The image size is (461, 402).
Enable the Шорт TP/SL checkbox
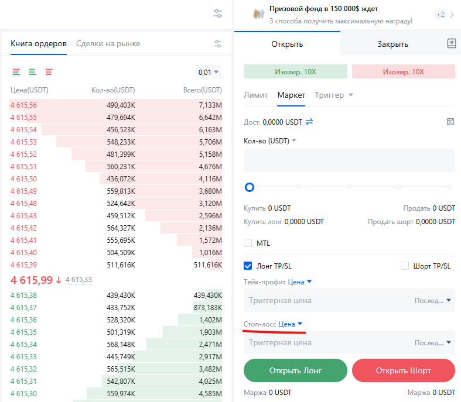[405, 266]
